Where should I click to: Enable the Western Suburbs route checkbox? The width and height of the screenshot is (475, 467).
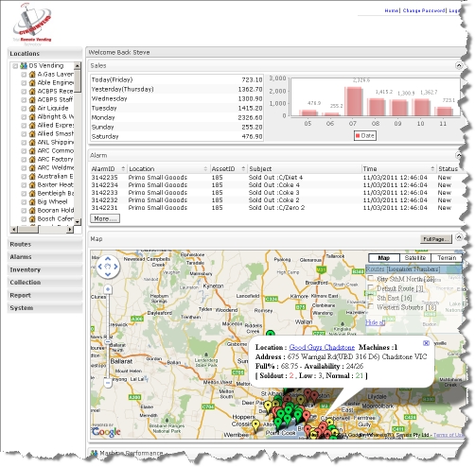pos(371,306)
